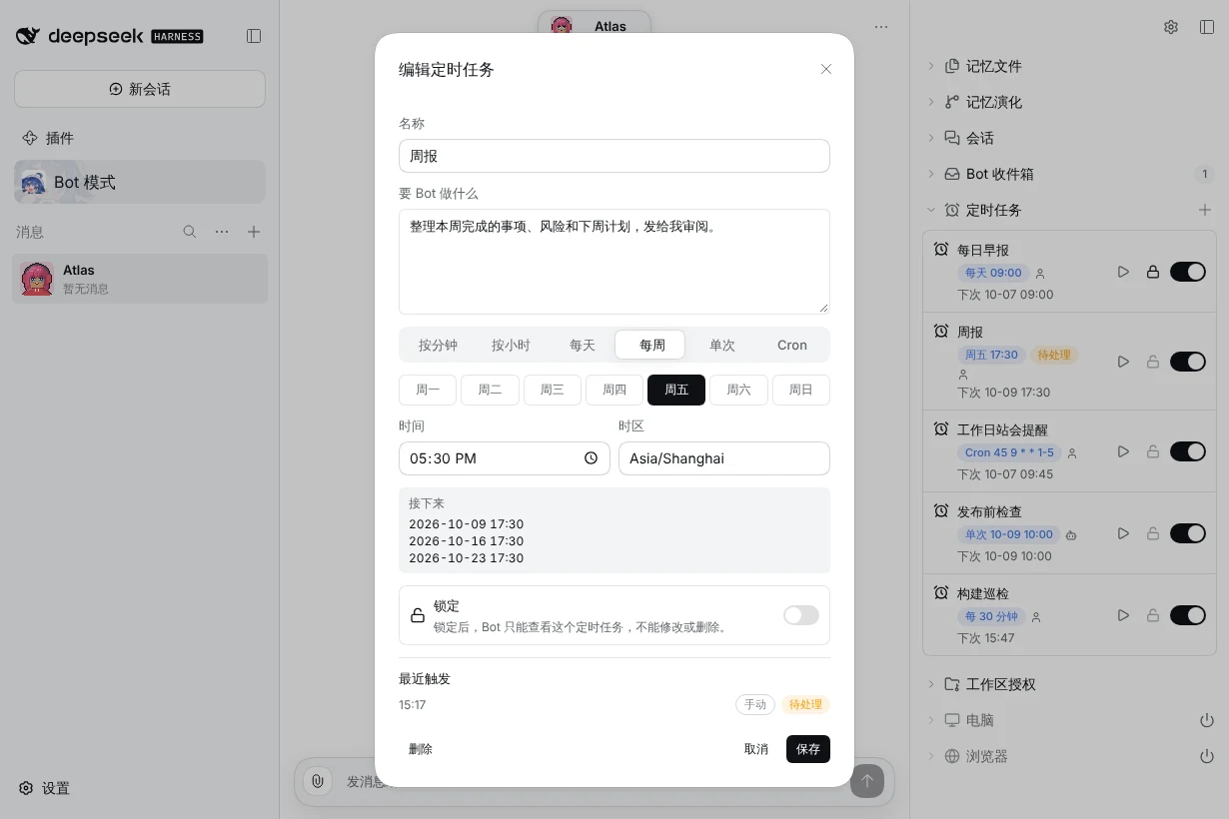
Task: Add a scheduled task with plus icon
Action: (x=1205, y=210)
